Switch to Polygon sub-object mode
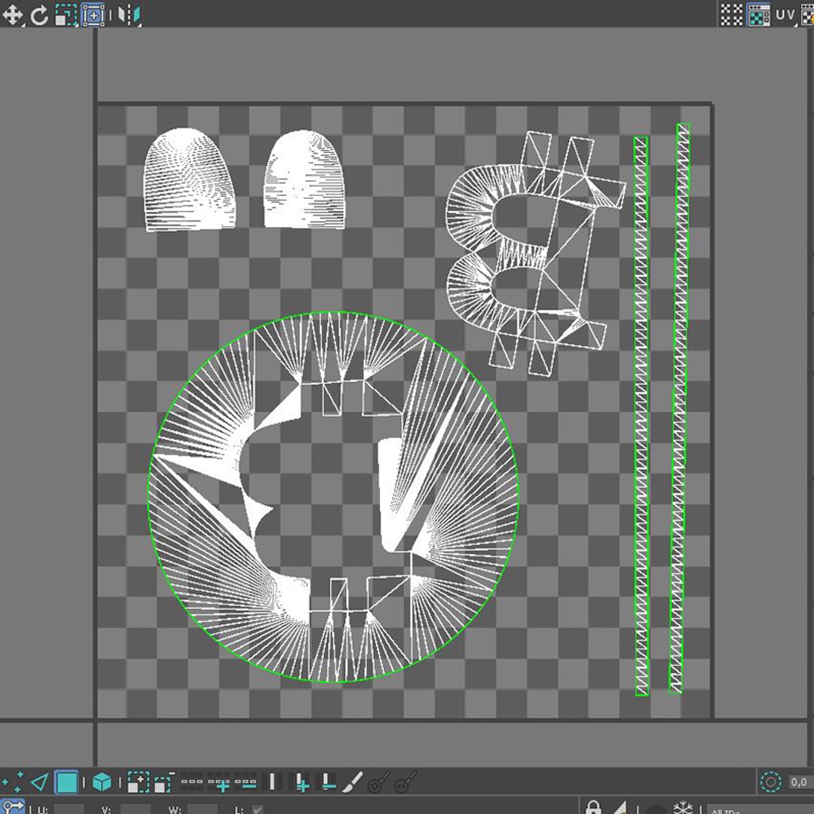The height and width of the screenshot is (814, 814). pos(66,782)
